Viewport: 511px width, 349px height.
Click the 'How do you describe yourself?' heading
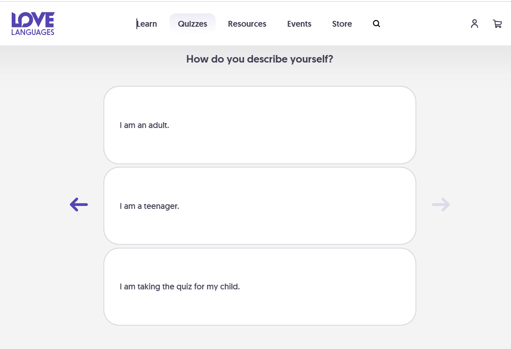(x=259, y=59)
